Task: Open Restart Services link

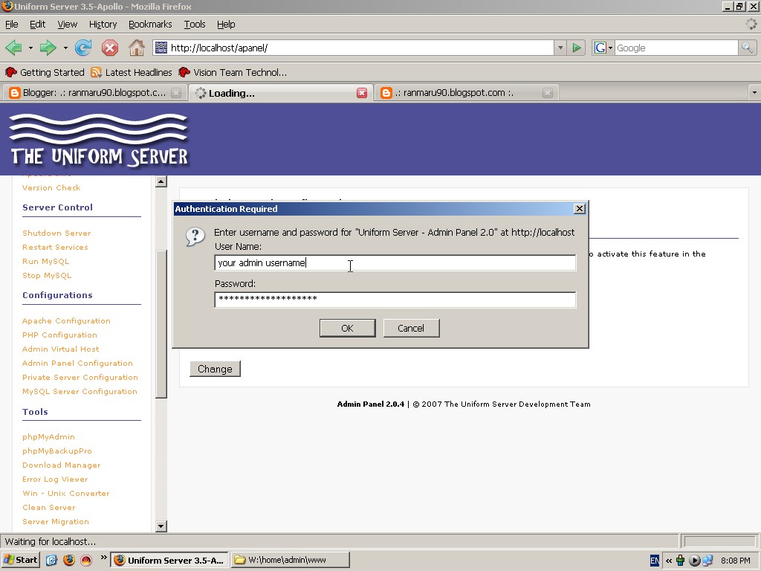Action: [55, 247]
